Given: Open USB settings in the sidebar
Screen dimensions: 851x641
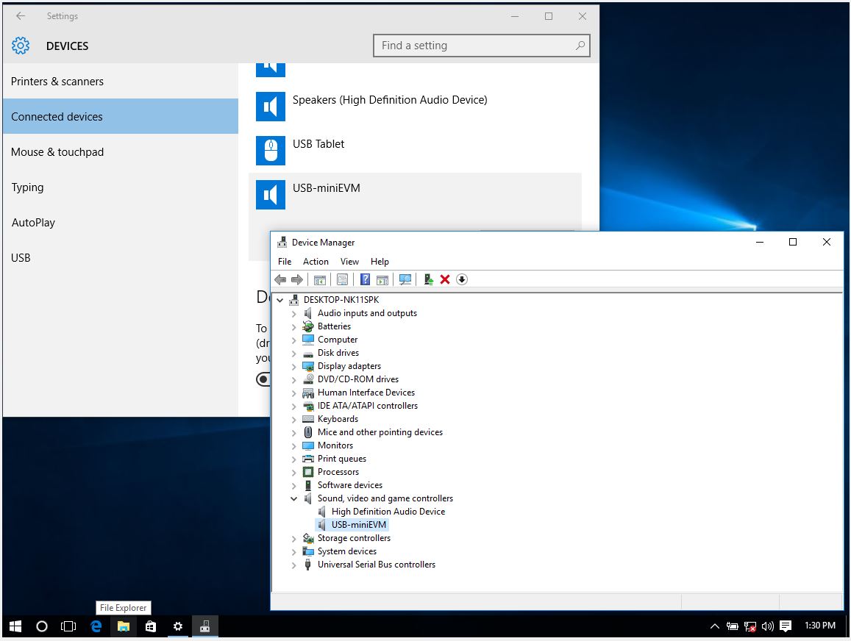Looking at the screenshot, I should click(x=21, y=257).
